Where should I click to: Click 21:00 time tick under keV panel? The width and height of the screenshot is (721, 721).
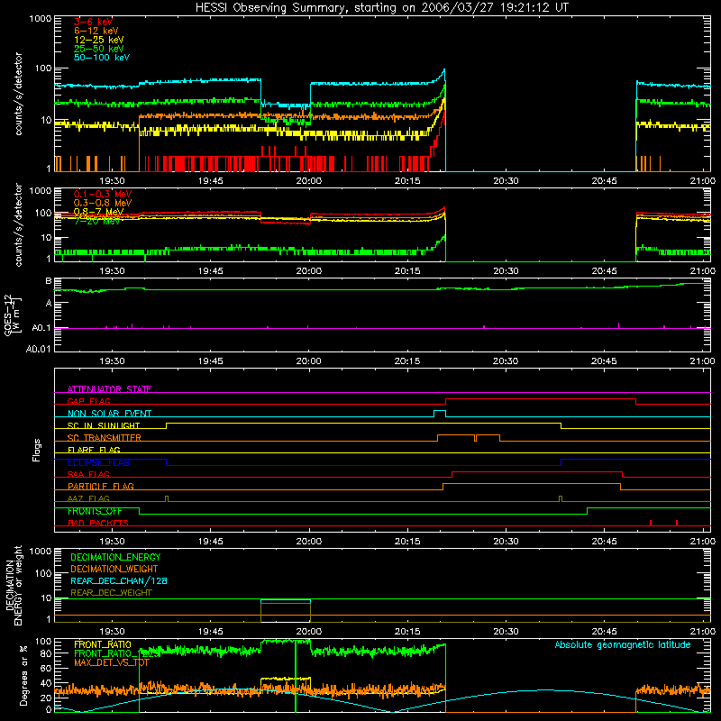tap(703, 181)
